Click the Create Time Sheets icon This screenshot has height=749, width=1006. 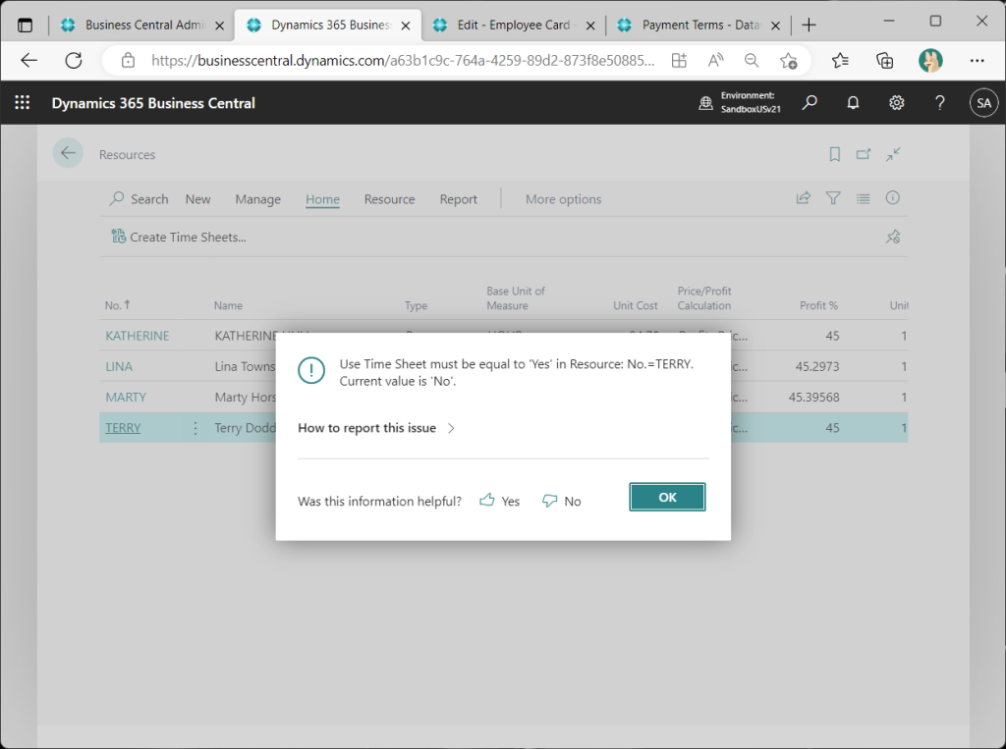click(118, 236)
